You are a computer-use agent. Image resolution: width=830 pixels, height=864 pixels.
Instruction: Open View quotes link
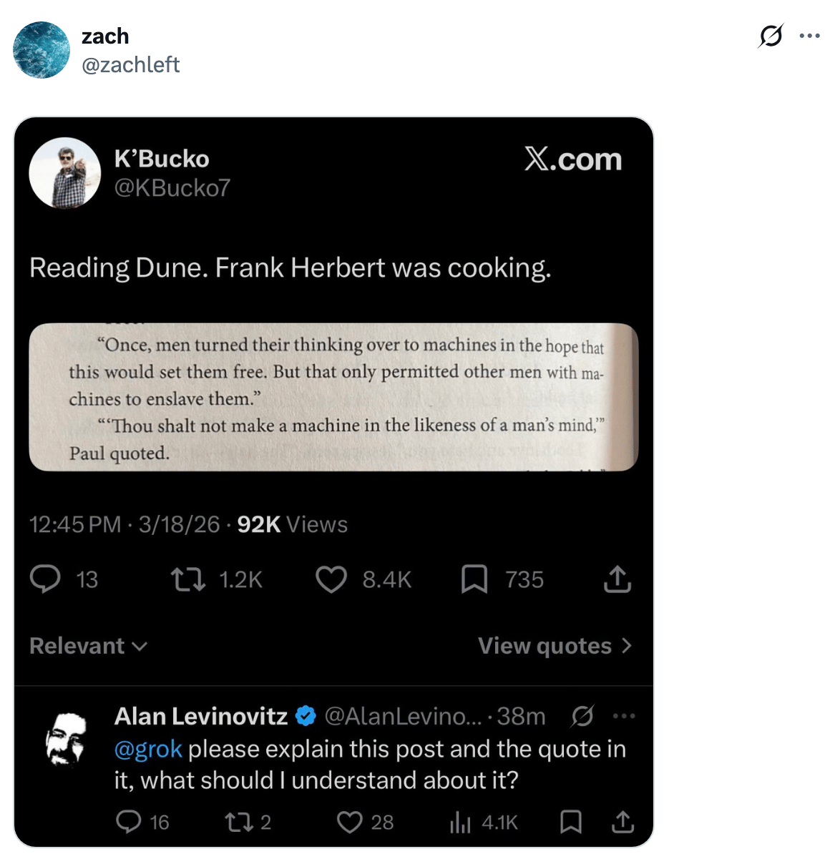coord(555,646)
